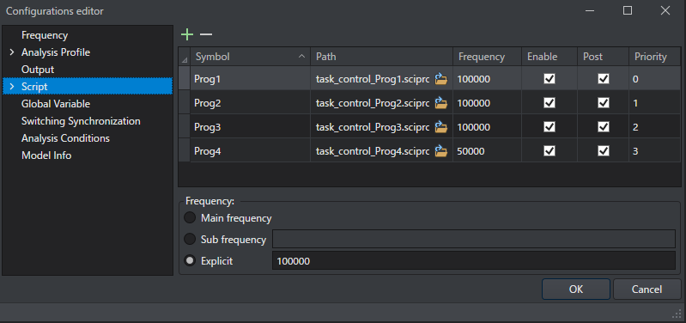Browse for the Prog3 script path

(441, 127)
